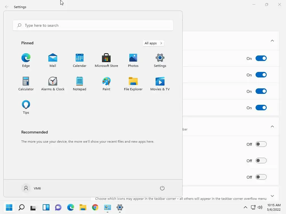
Task: Open the Tips app
Action: coord(26,107)
